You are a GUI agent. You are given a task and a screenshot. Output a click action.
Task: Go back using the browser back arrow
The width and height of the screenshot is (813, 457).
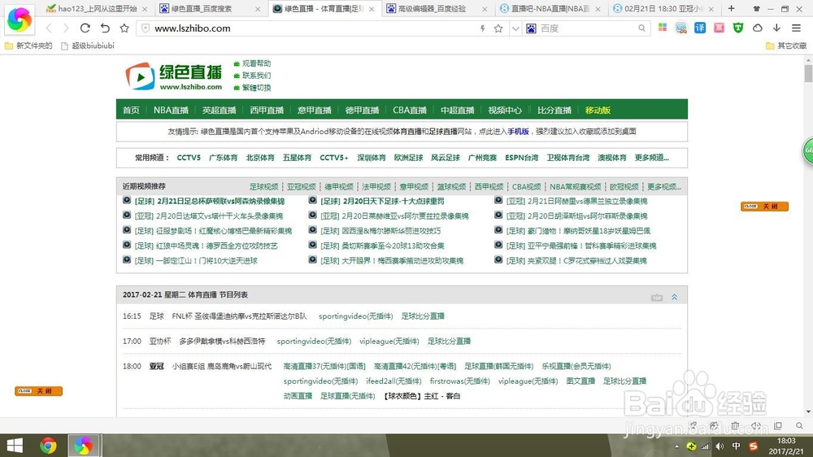coord(49,28)
